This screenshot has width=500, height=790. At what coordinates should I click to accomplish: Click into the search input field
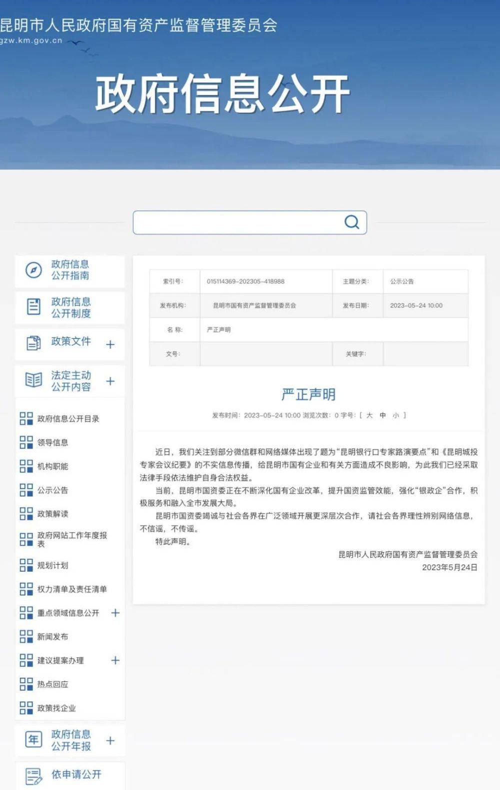click(x=237, y=222)
